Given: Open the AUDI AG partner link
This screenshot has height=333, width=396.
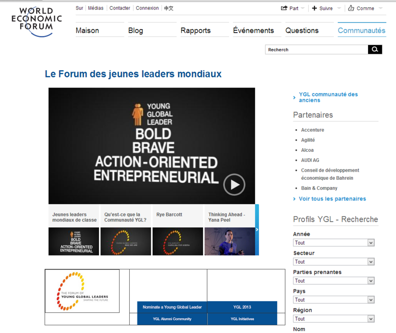Looking at the screenshot, I should click(x=310, y=160).
